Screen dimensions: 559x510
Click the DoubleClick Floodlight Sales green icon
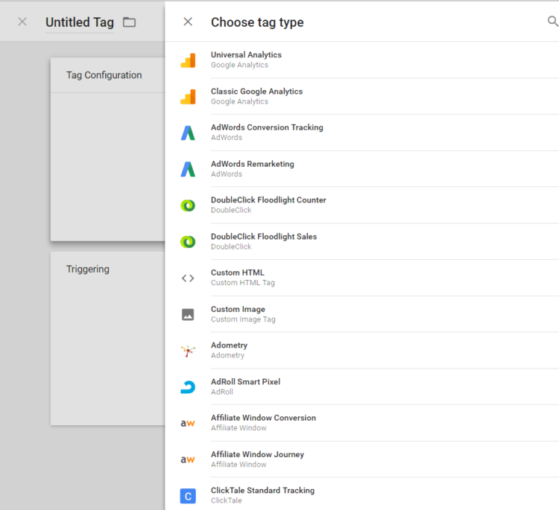[x=188, y=242]
